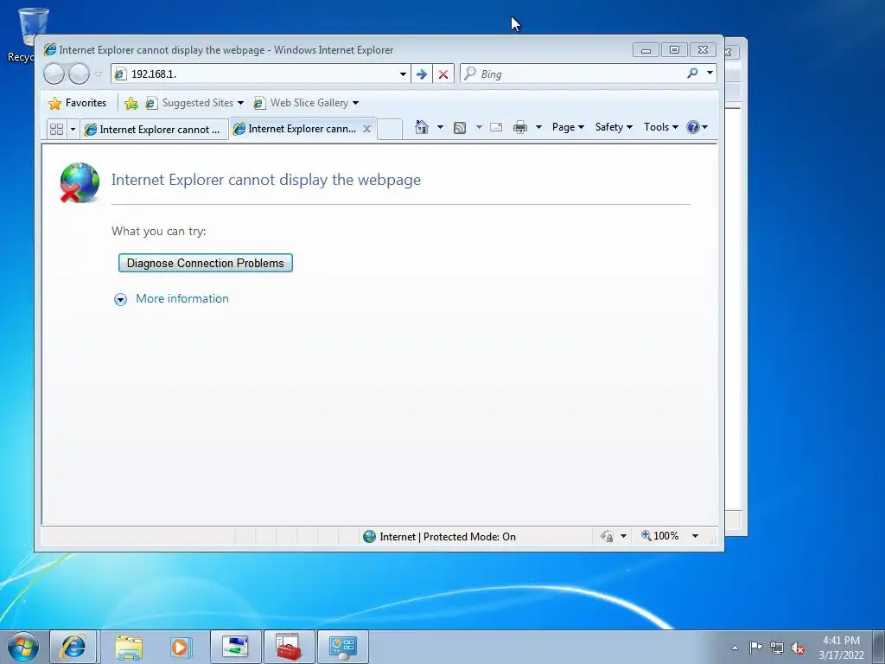Open the Print options dropdown arrow

coord(538,127)
